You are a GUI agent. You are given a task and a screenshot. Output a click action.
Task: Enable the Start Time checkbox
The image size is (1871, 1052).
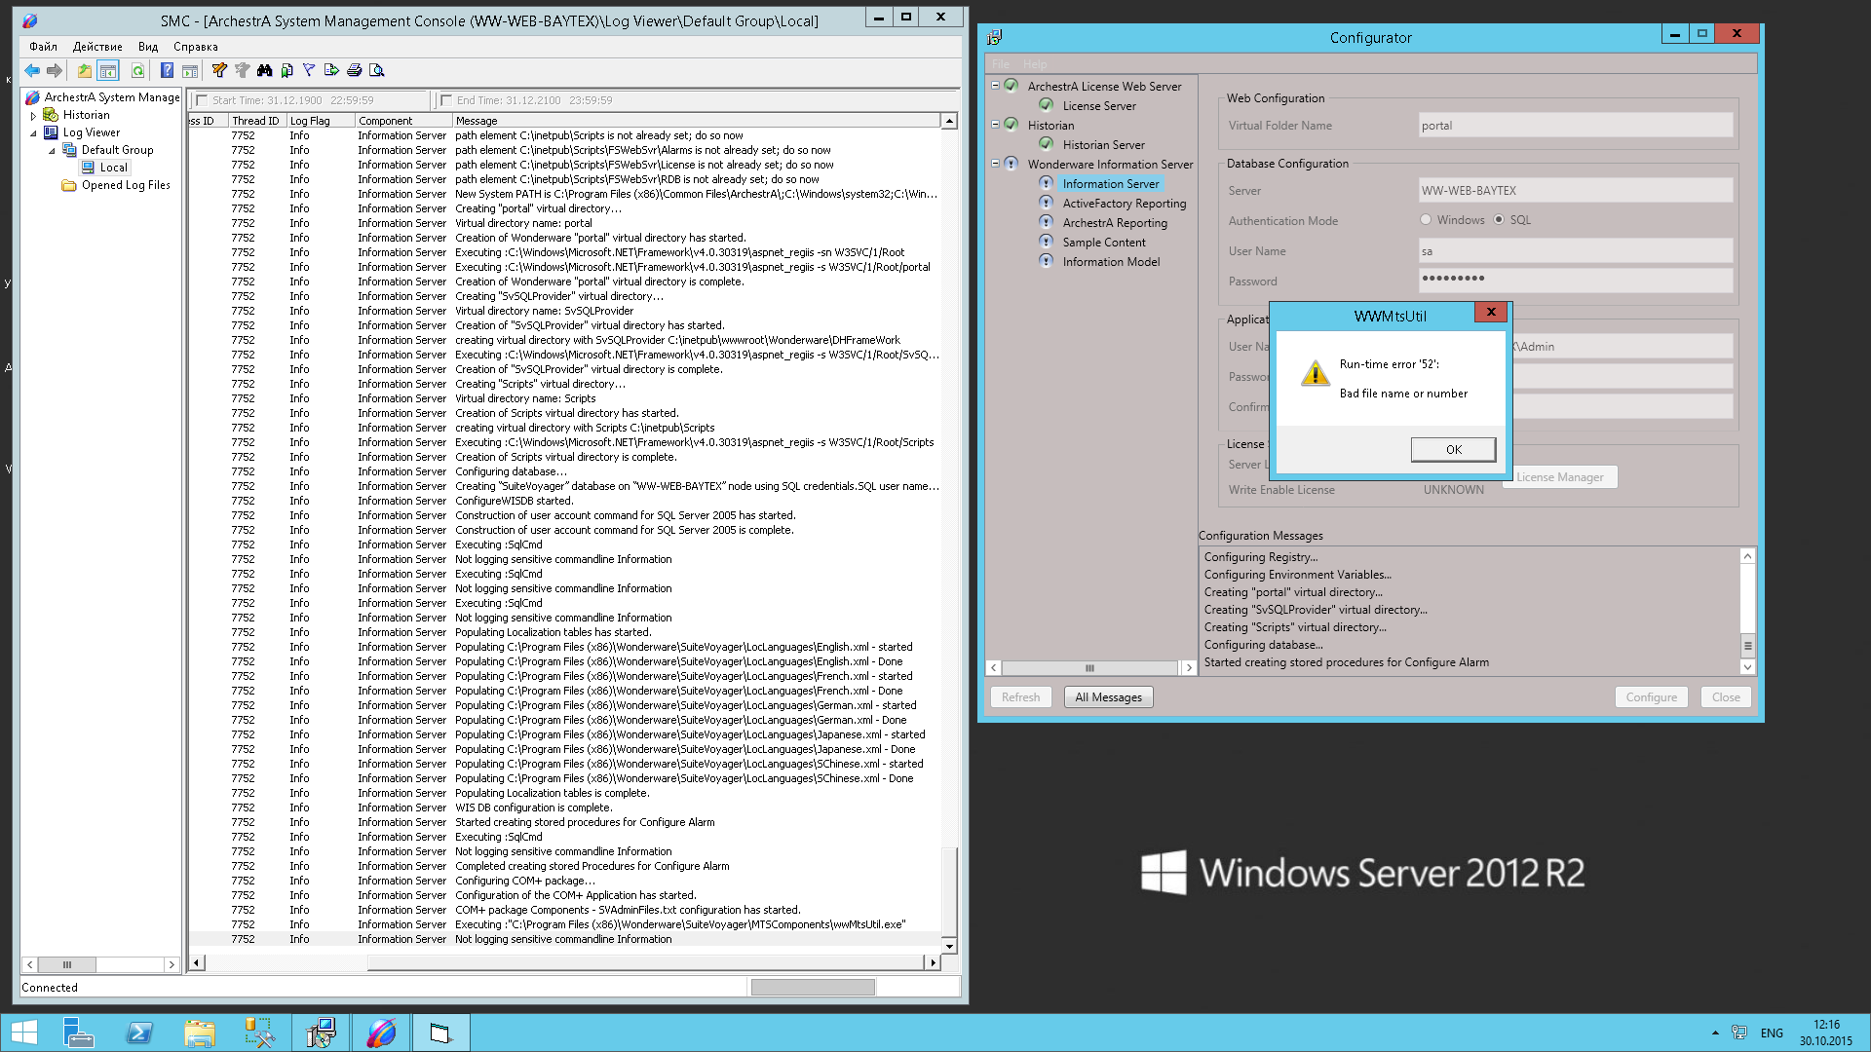pos(202,100)
